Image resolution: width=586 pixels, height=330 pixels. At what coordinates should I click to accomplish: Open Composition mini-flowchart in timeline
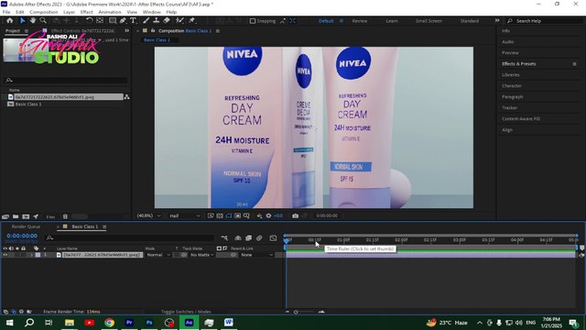click(224, 238)
